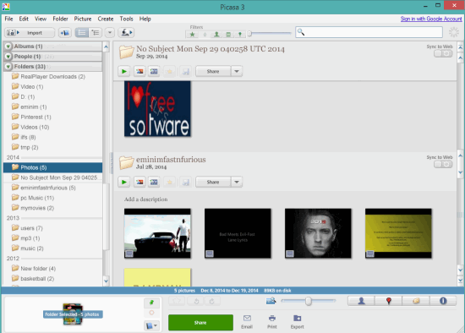
Task: Star photos in eminimfastnfurious folder
Action: 169,182
